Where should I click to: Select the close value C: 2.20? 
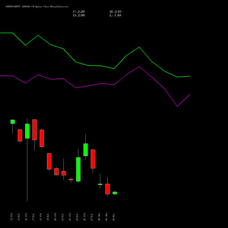pyautogui.click(x=79, y=12)
